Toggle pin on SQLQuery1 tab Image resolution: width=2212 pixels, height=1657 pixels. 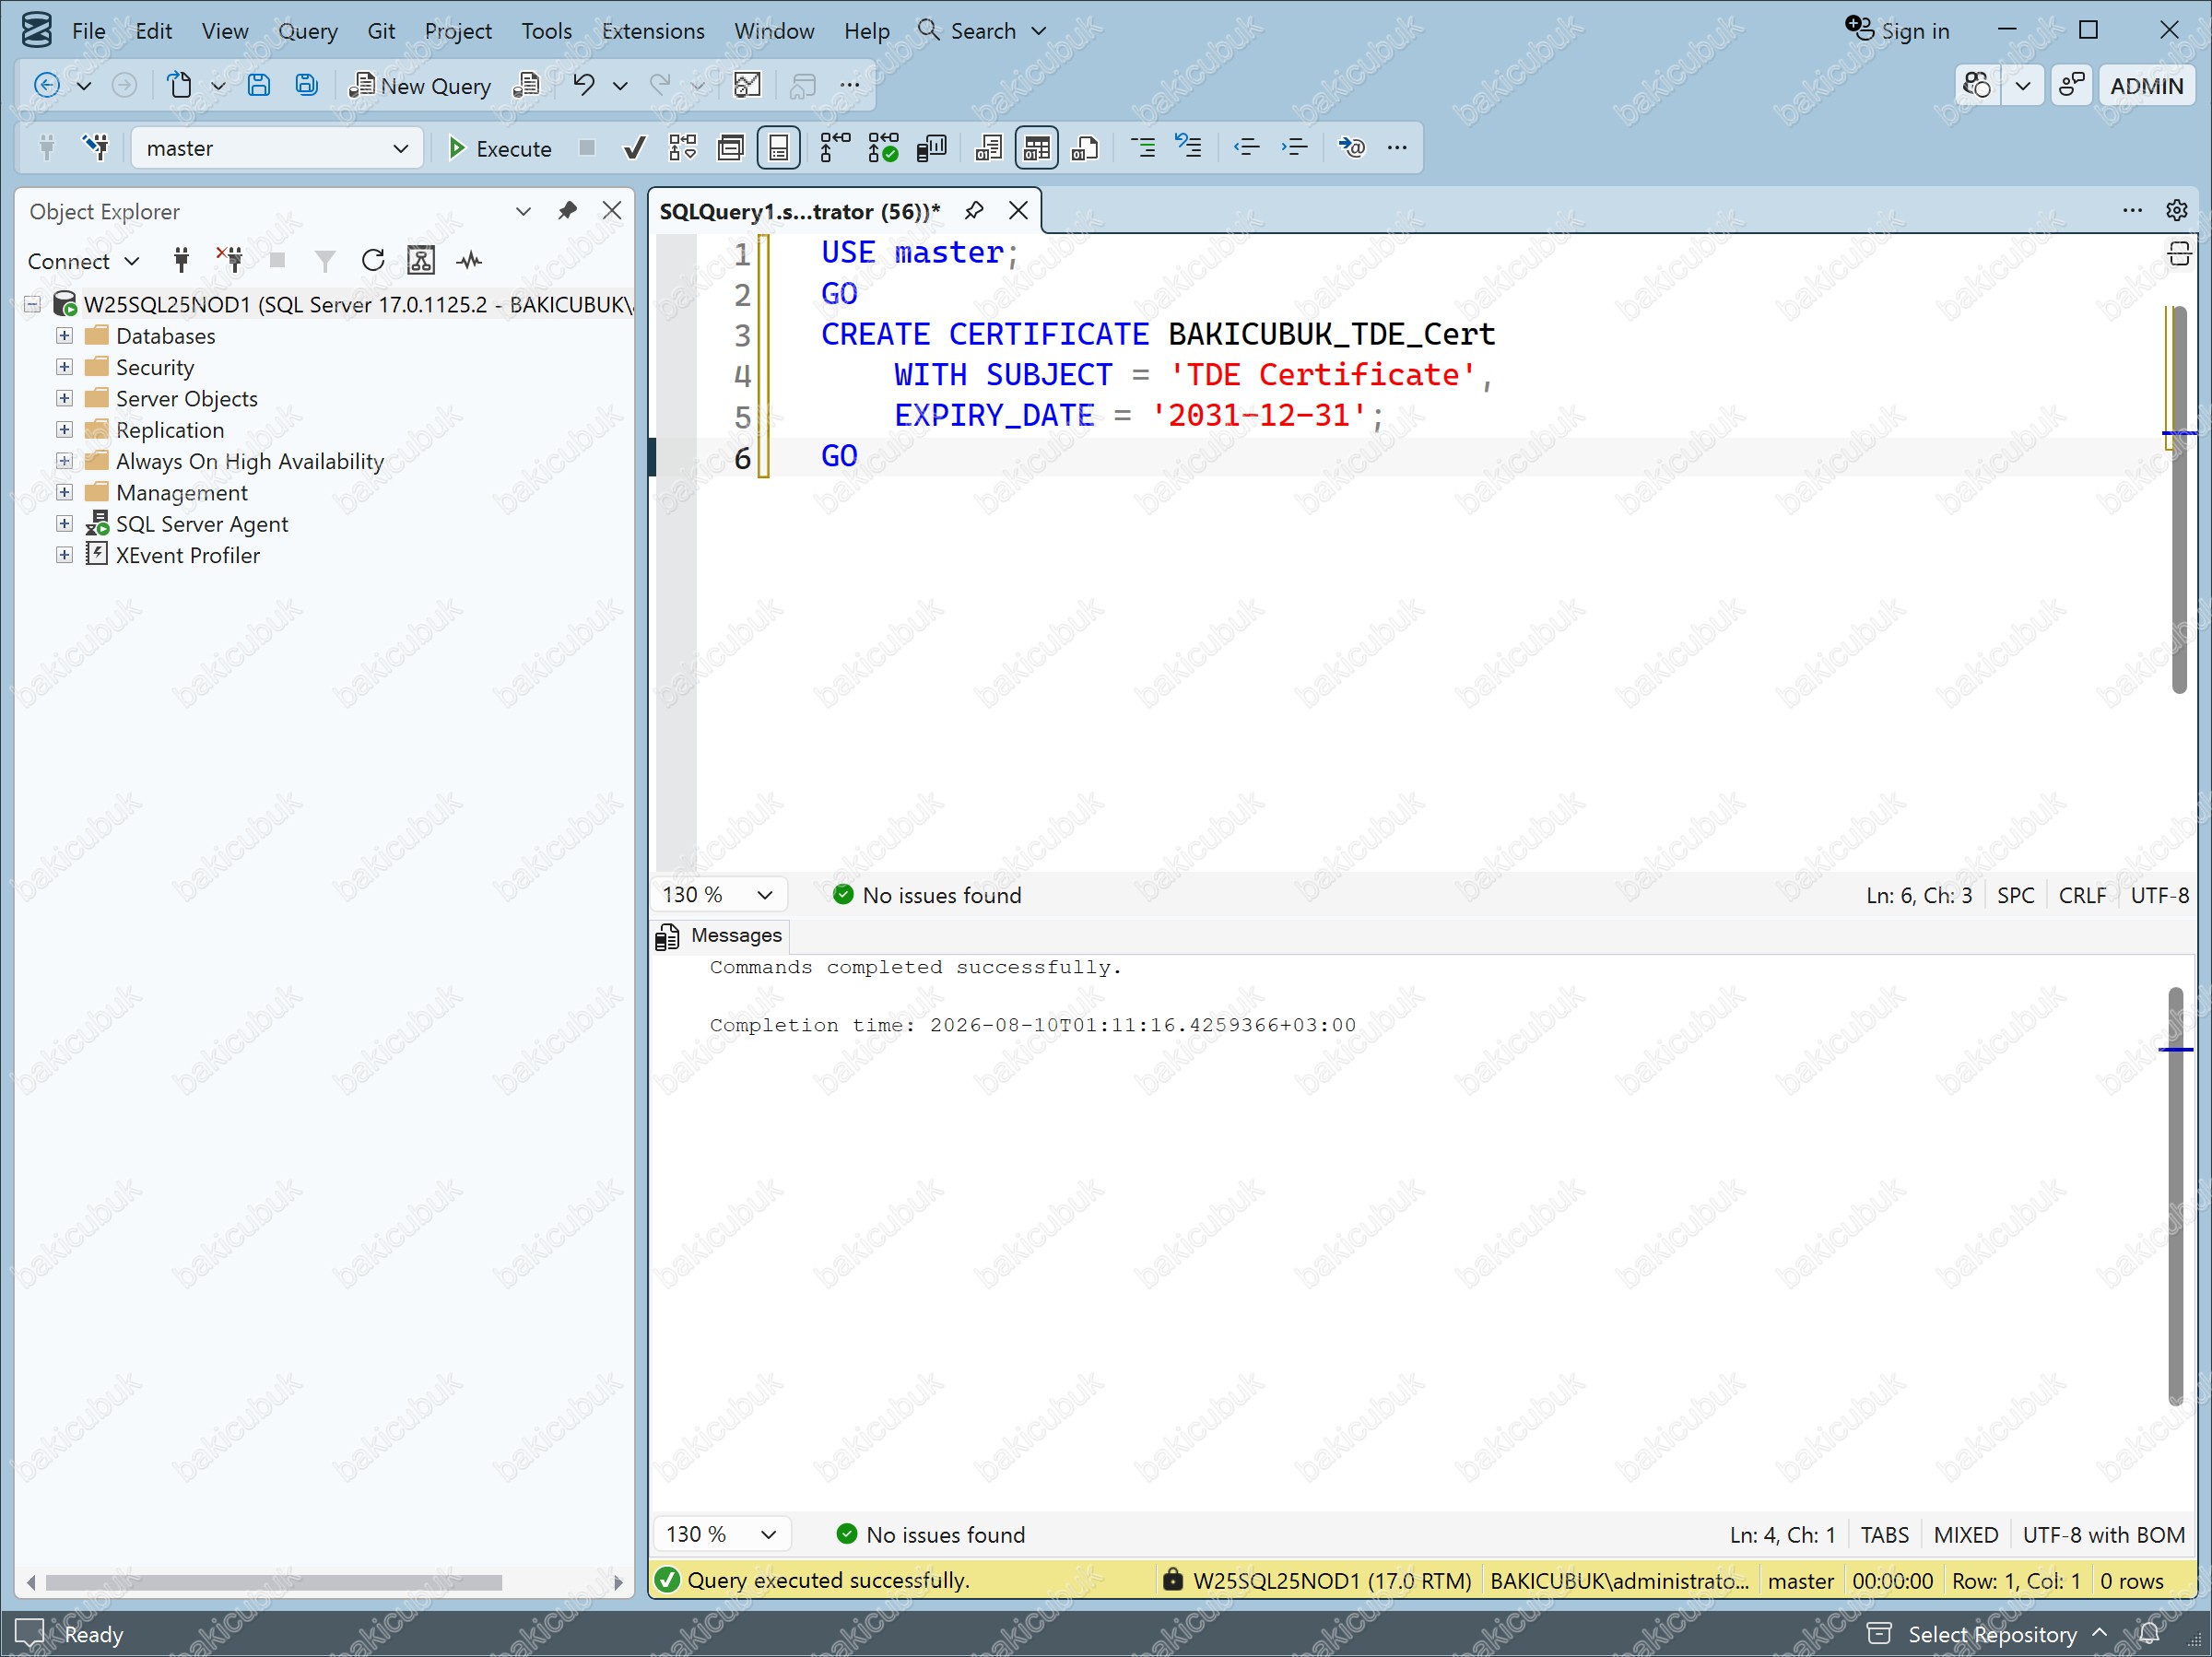coord(973,210)
